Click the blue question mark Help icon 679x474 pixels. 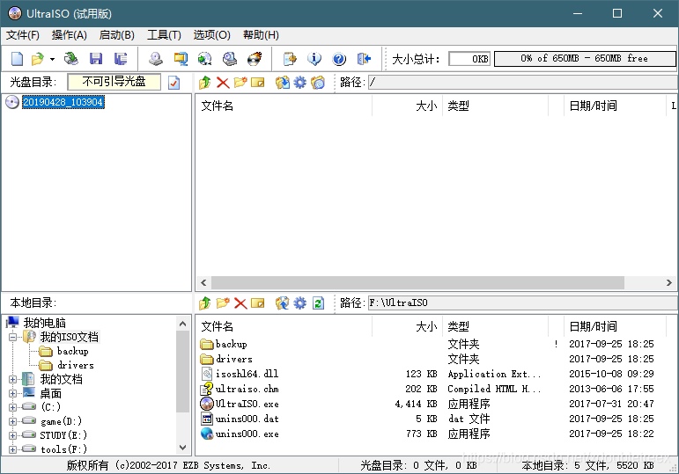pos(339,58)
